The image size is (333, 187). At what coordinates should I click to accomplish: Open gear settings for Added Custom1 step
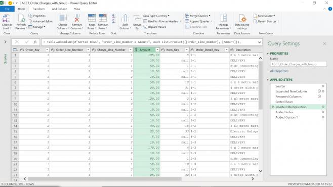(323, 117)
